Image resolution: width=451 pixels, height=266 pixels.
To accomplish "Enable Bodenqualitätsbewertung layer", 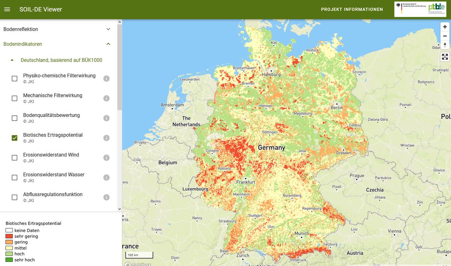I will pyautogui.click(x=14, y=118).
